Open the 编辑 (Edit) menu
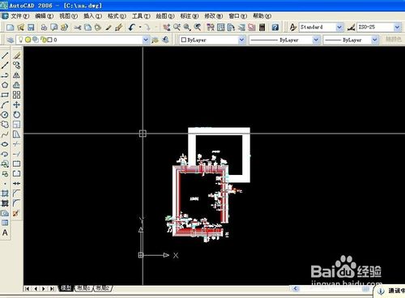 click(44, 16)
